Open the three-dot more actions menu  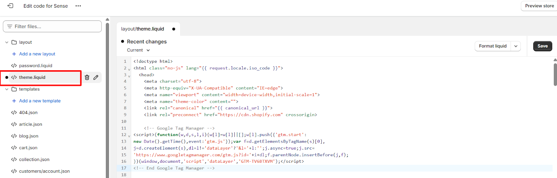pyautogui.click(x=78, y=6)
